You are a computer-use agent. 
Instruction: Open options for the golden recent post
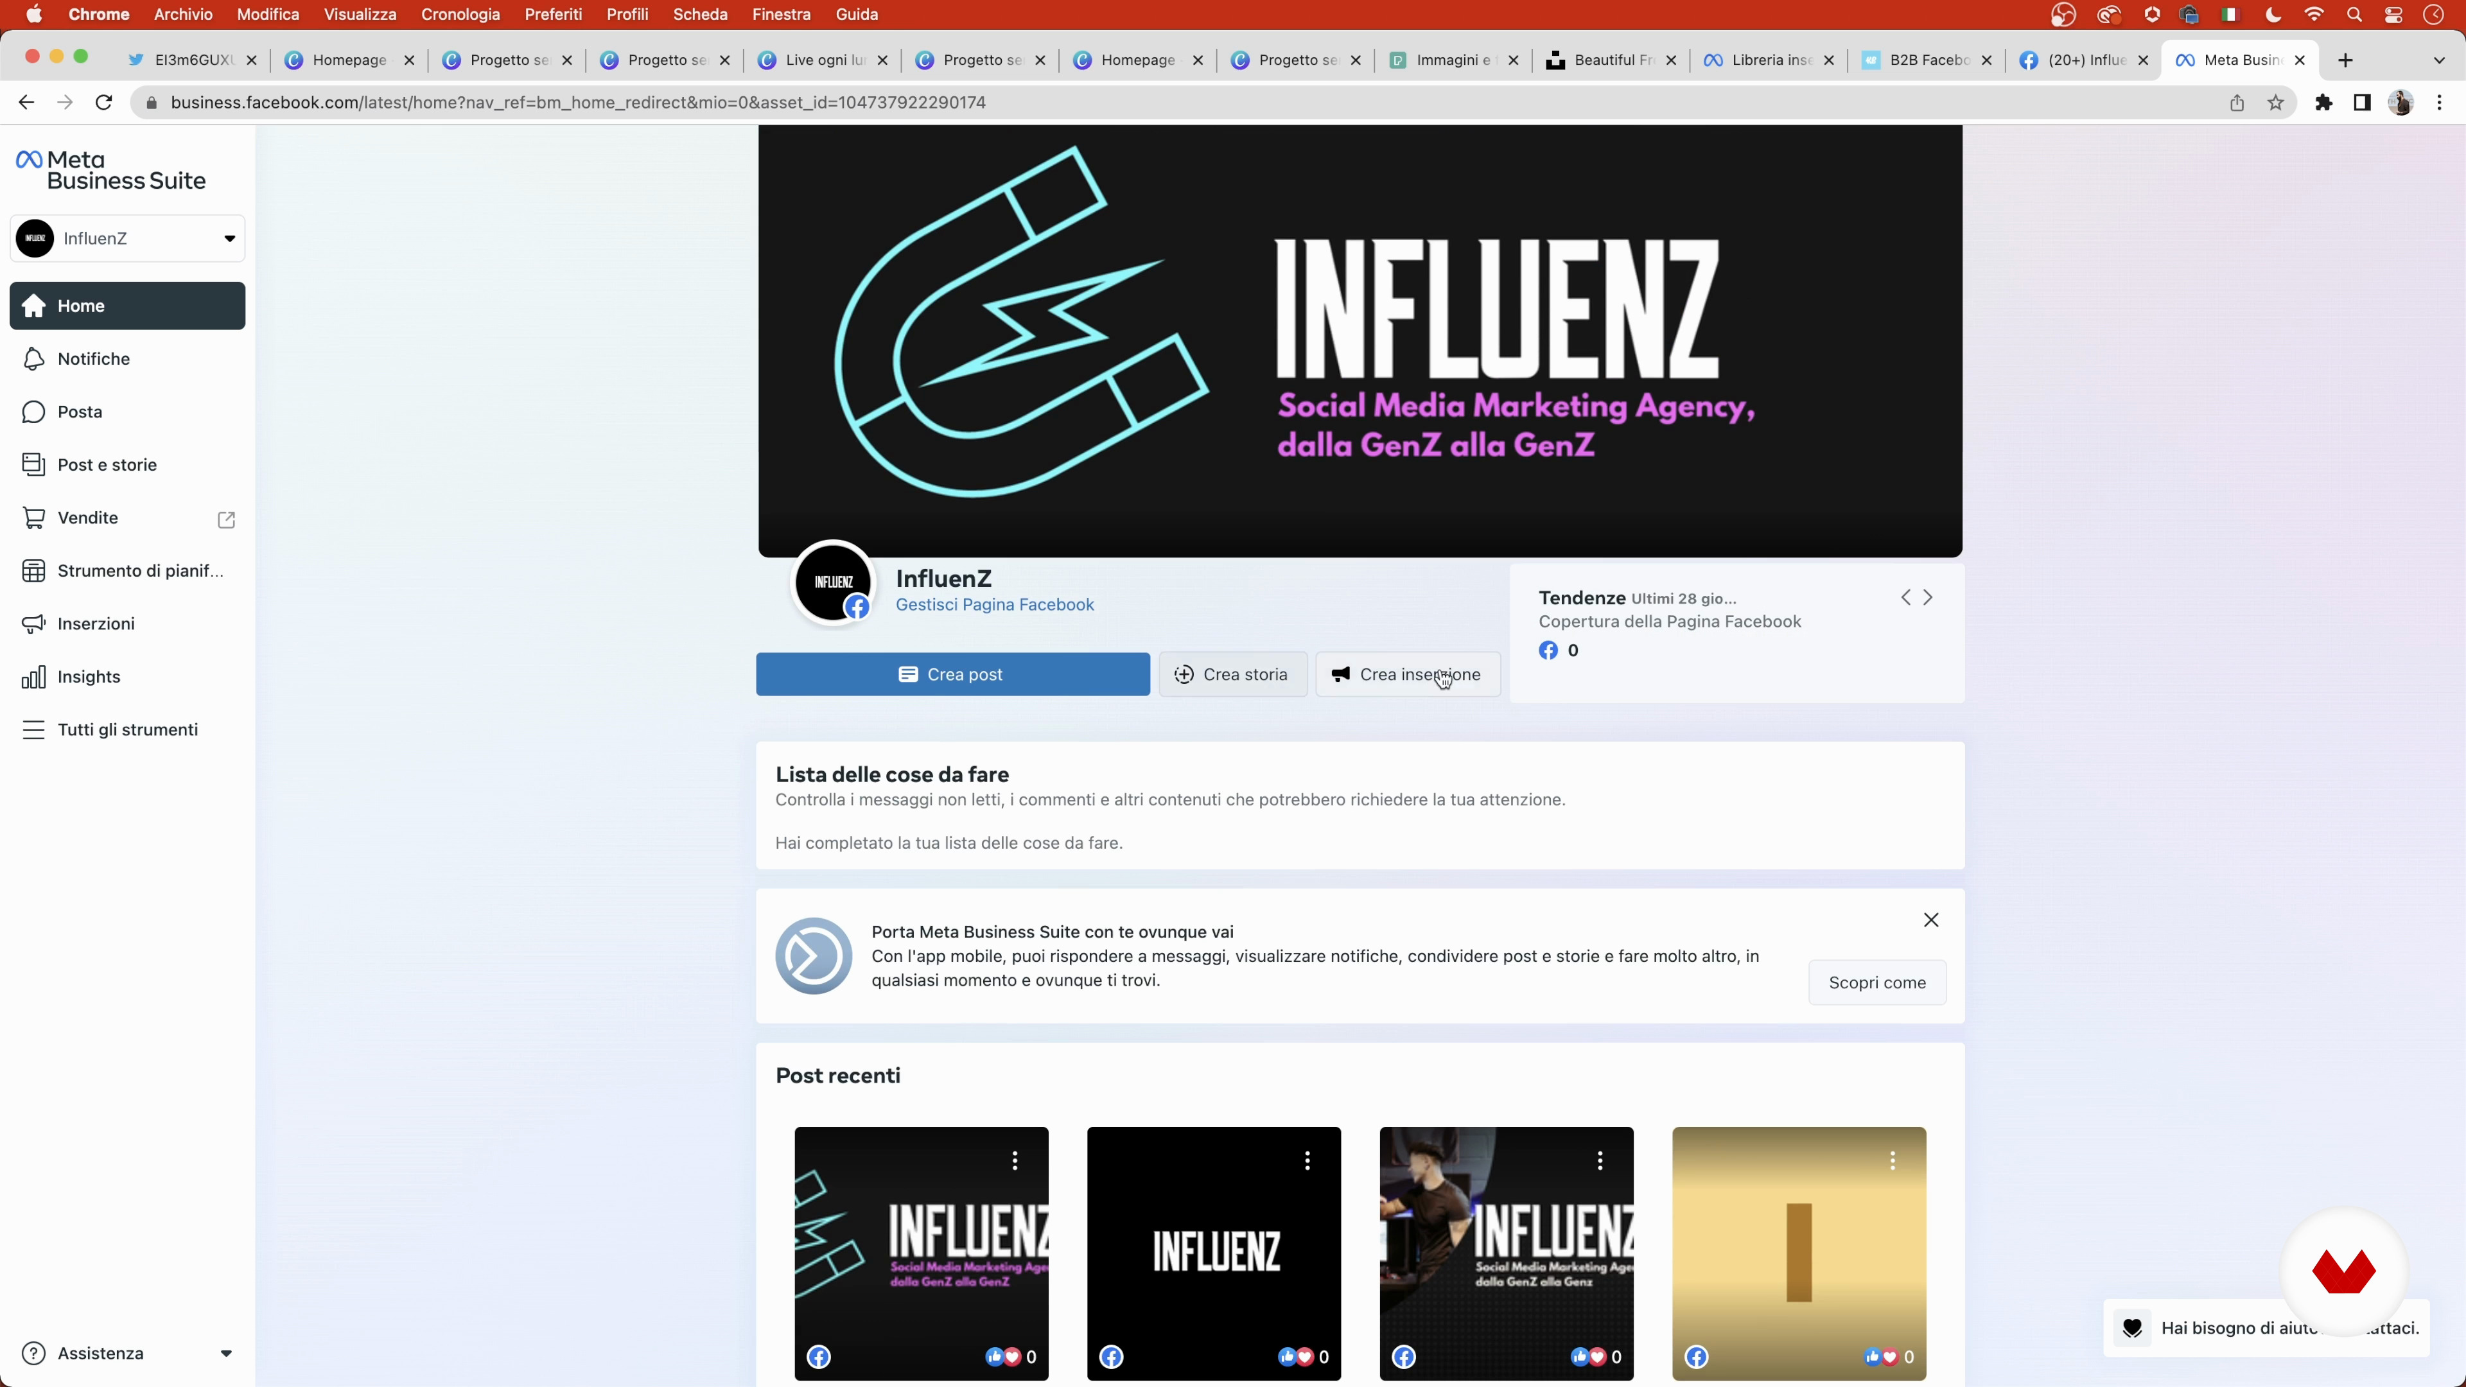click(1893, 1161)
